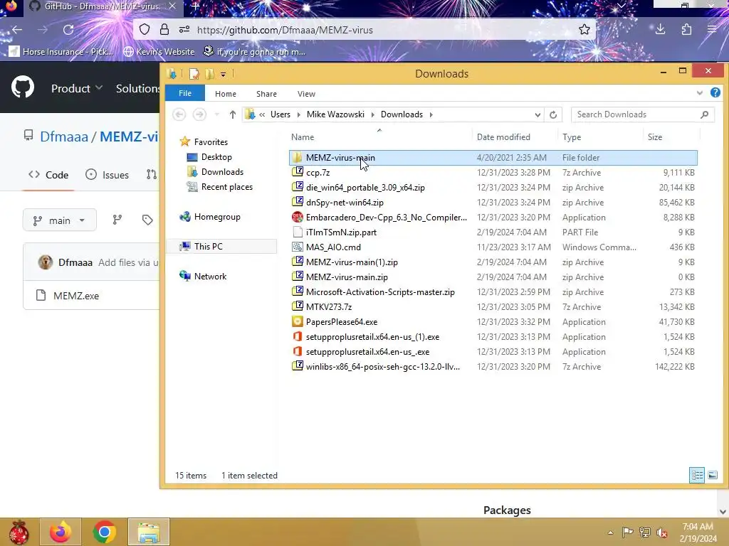The image size is (729, 546).
Task: Open Horse Insurance bookmark
Action: [61, 51]
